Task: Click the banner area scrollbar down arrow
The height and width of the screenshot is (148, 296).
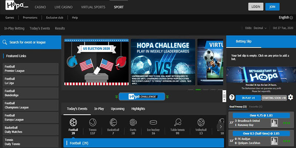Action: 224,100
